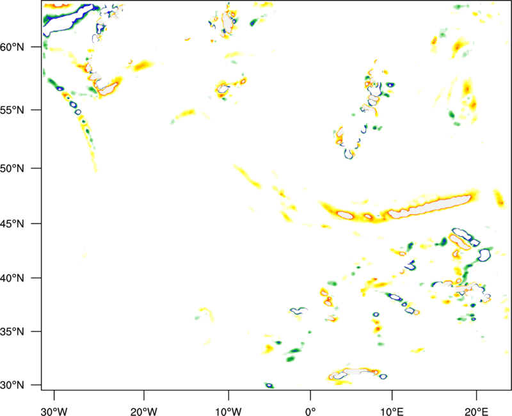The image size is (512, 416).
Task: Click the 30°W longitude label
Action: point(54,412)
